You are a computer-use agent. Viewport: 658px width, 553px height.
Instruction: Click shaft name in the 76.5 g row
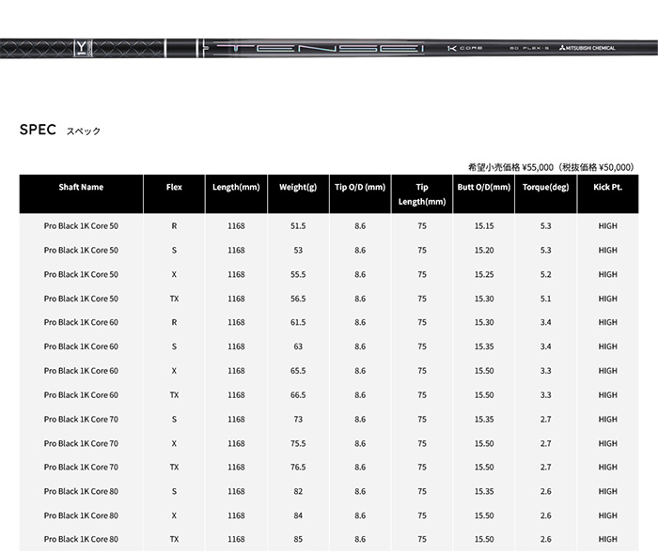[x=81, y=467]
